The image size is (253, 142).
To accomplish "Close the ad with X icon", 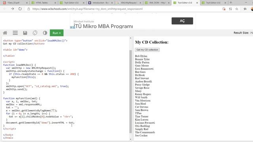I will [x=71, y=27].
